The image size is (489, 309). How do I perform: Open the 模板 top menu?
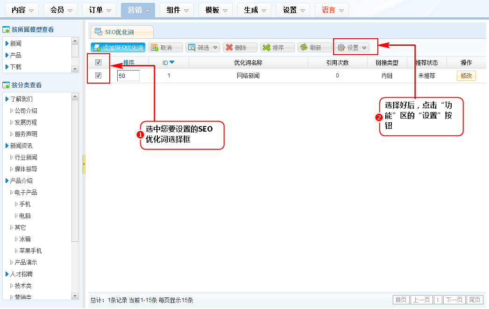pyautogui.click(x=215, y=10)
